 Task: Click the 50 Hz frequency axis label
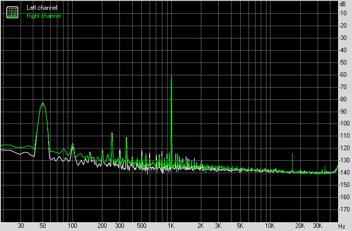pos(43,225)
